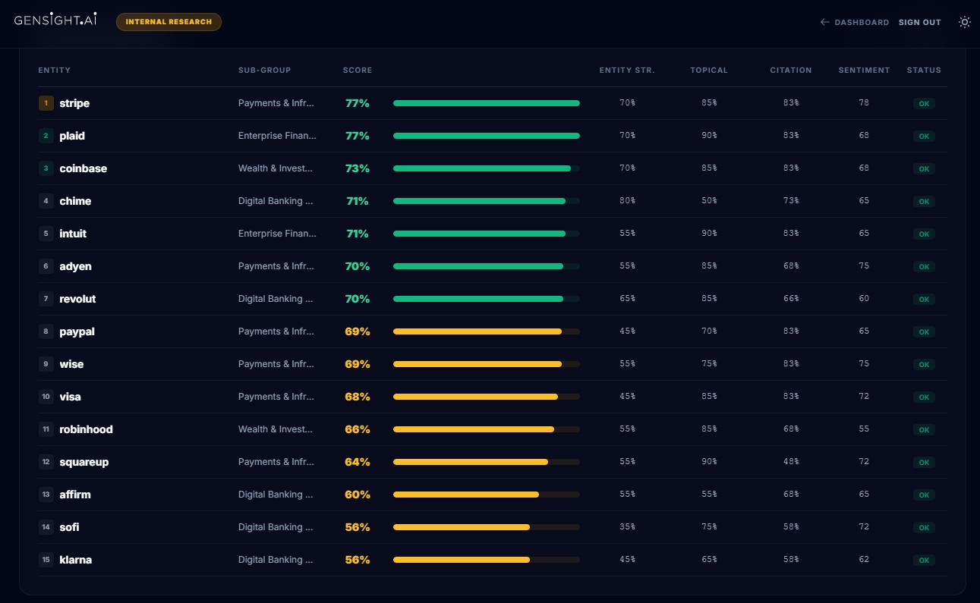Click the OK status badge for klarna

[924, 561]
